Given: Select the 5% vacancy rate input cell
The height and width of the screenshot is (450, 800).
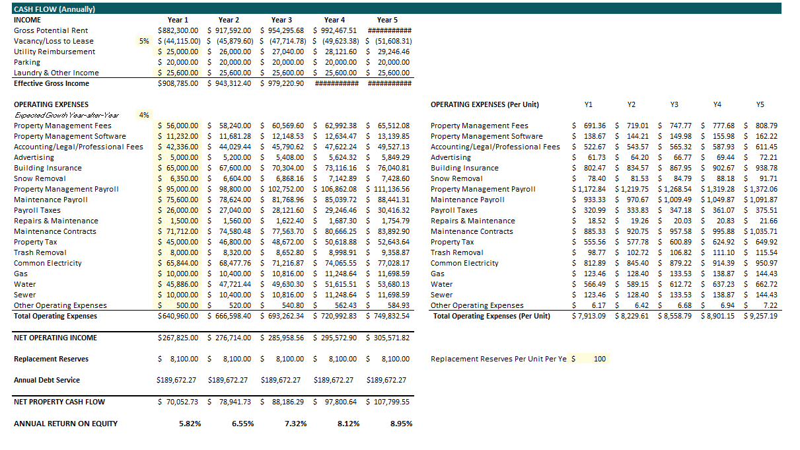Looking at the screenshot, I should [143, 41].
